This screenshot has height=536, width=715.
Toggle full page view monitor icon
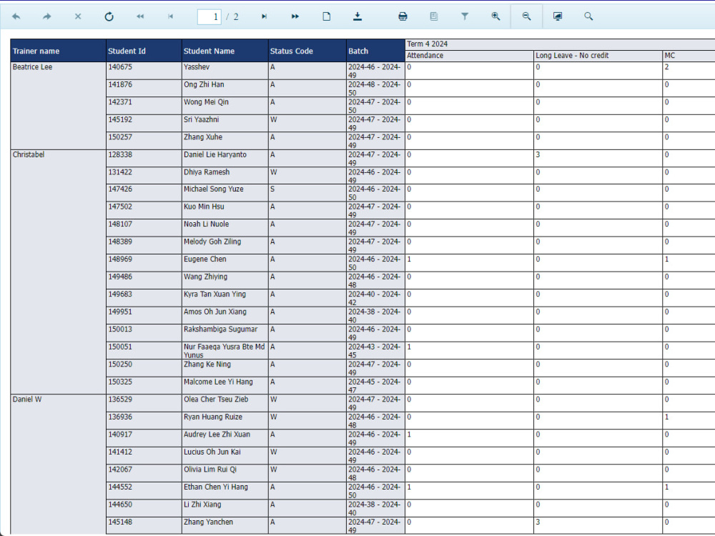tap(558, 16)
